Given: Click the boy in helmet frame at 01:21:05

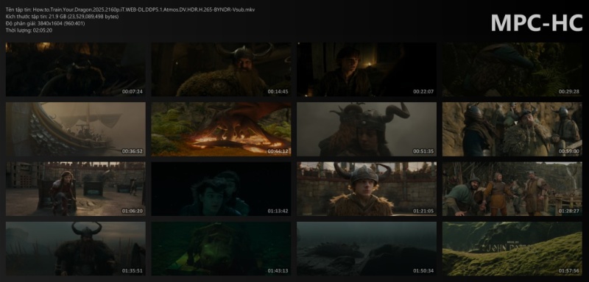Looking at the screenshot, I should coord(367,189).
